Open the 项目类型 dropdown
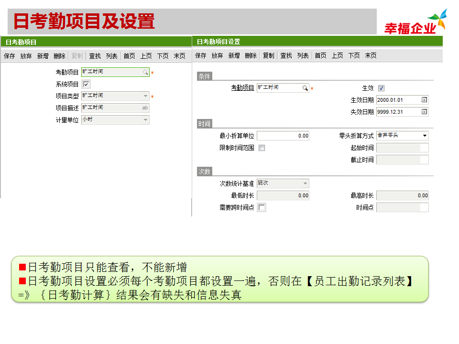 145,96
